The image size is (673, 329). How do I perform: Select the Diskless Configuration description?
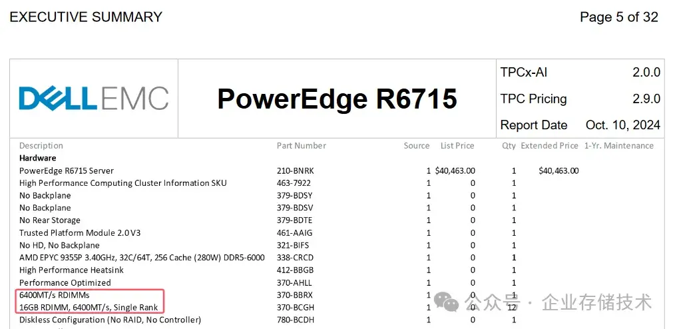click(110, 320)
